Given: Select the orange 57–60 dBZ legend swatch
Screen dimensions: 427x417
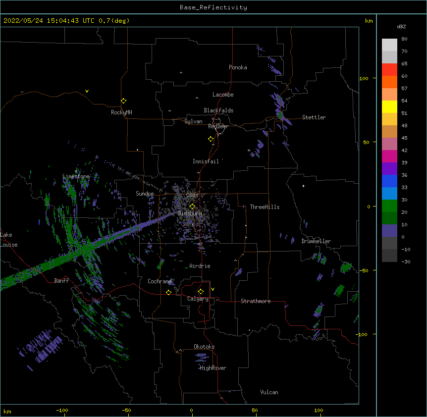Looking at the screenshot, I should click(x=389, y=82).
